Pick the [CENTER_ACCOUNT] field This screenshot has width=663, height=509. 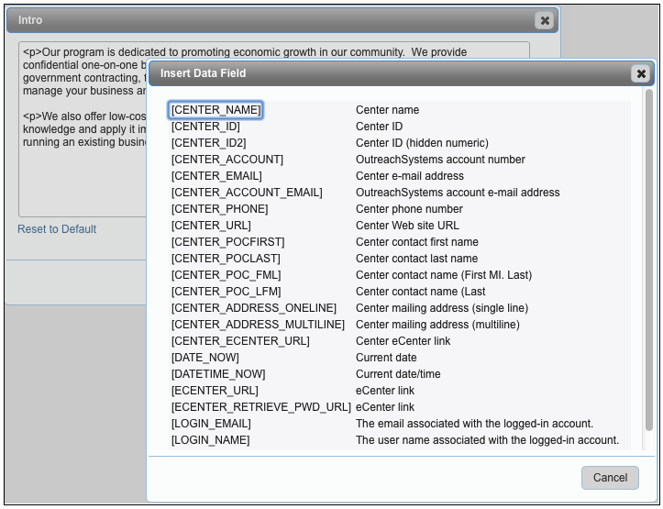pos(227,160)
